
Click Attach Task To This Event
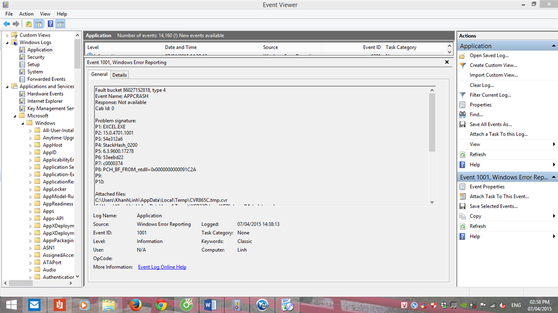(499, 197)
